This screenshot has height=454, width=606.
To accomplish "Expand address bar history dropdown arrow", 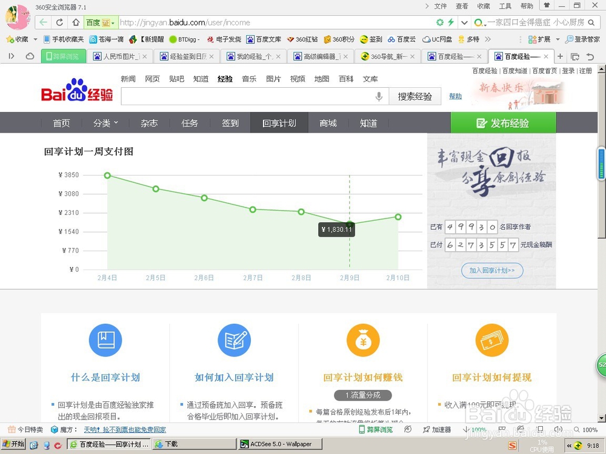I will (x=464, y=22).
